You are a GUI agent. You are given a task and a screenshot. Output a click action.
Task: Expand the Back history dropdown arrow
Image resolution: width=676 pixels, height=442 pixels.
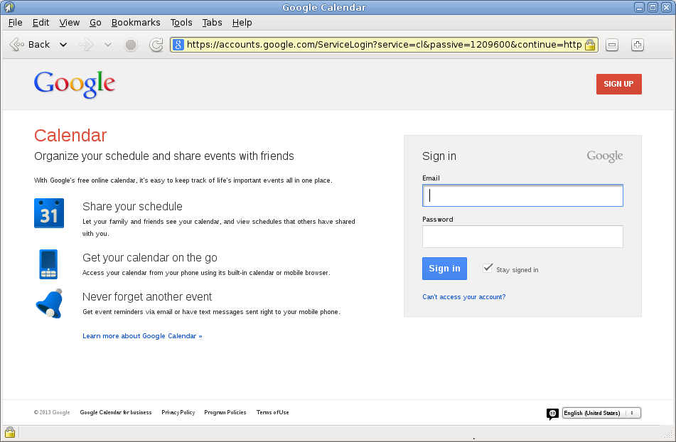[x=63, y=45]
